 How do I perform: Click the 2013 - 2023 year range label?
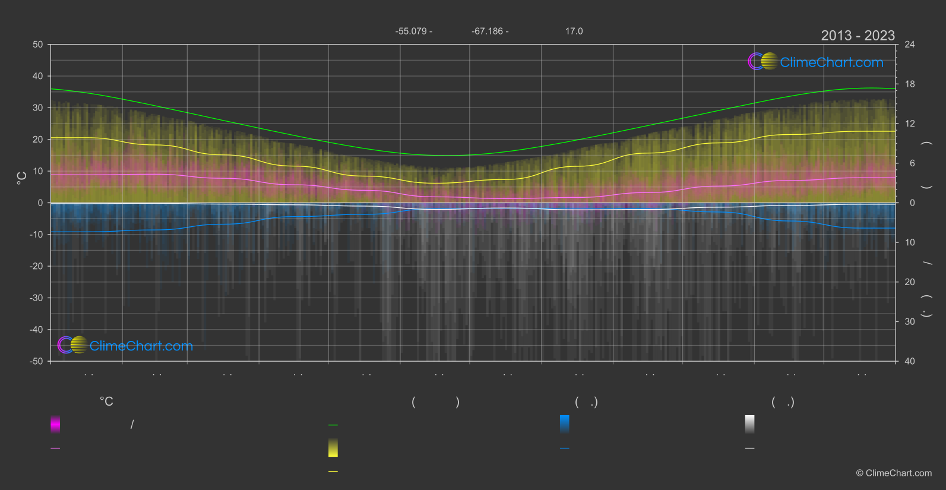(858, 36)
